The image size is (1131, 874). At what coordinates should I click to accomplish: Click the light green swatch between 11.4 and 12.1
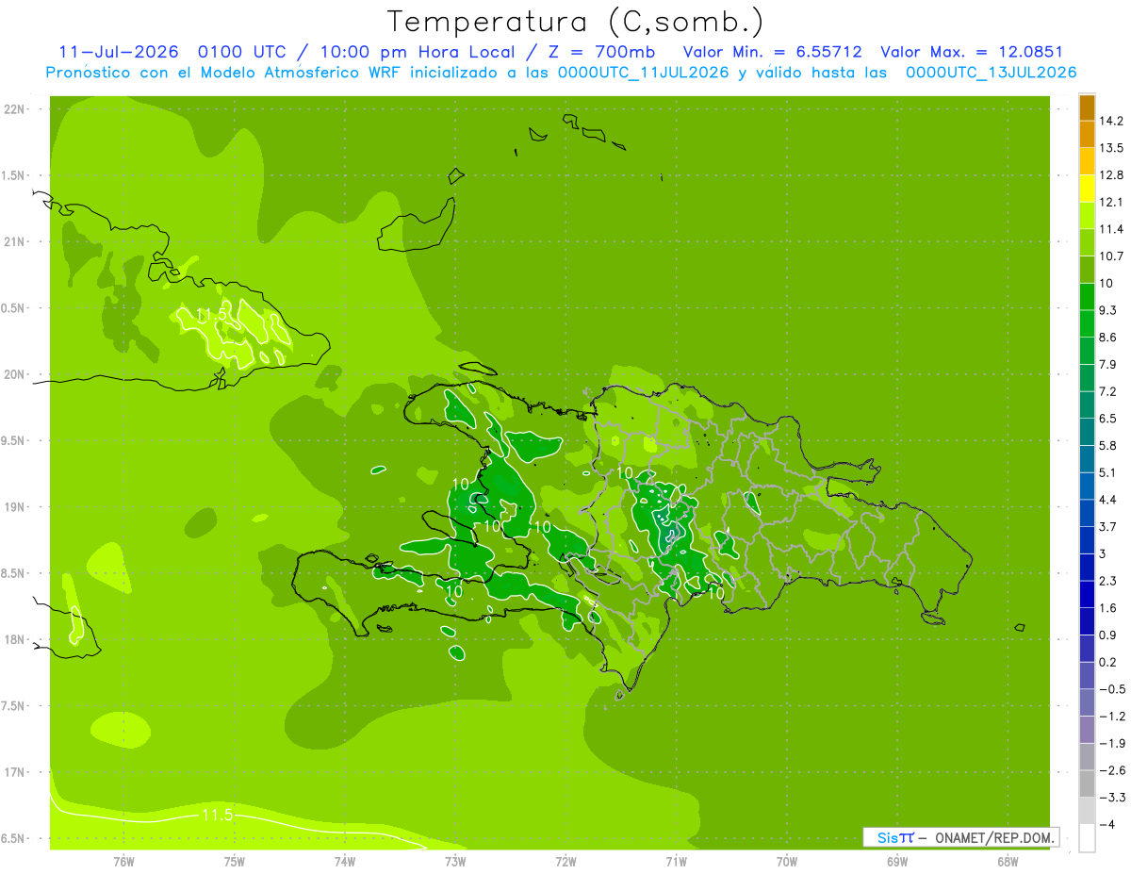pos(1087,216)
